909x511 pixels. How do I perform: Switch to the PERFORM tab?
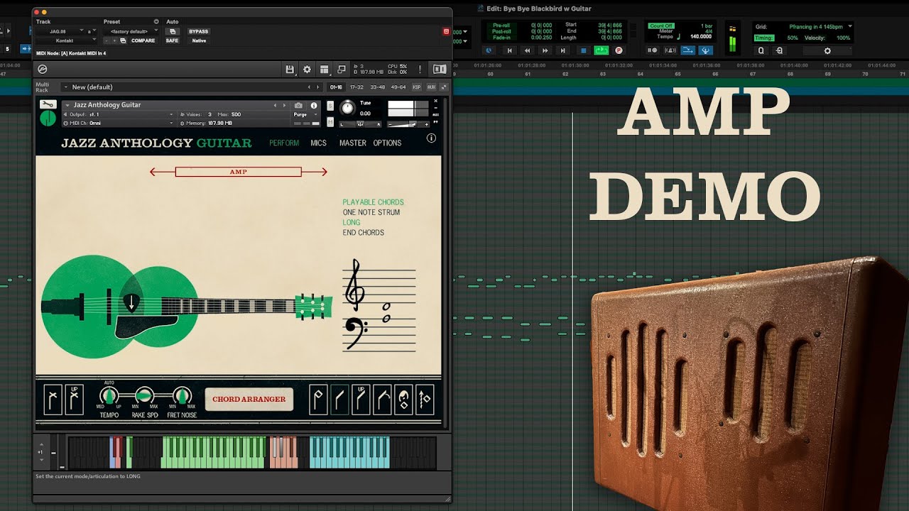(x=284, y=143)
